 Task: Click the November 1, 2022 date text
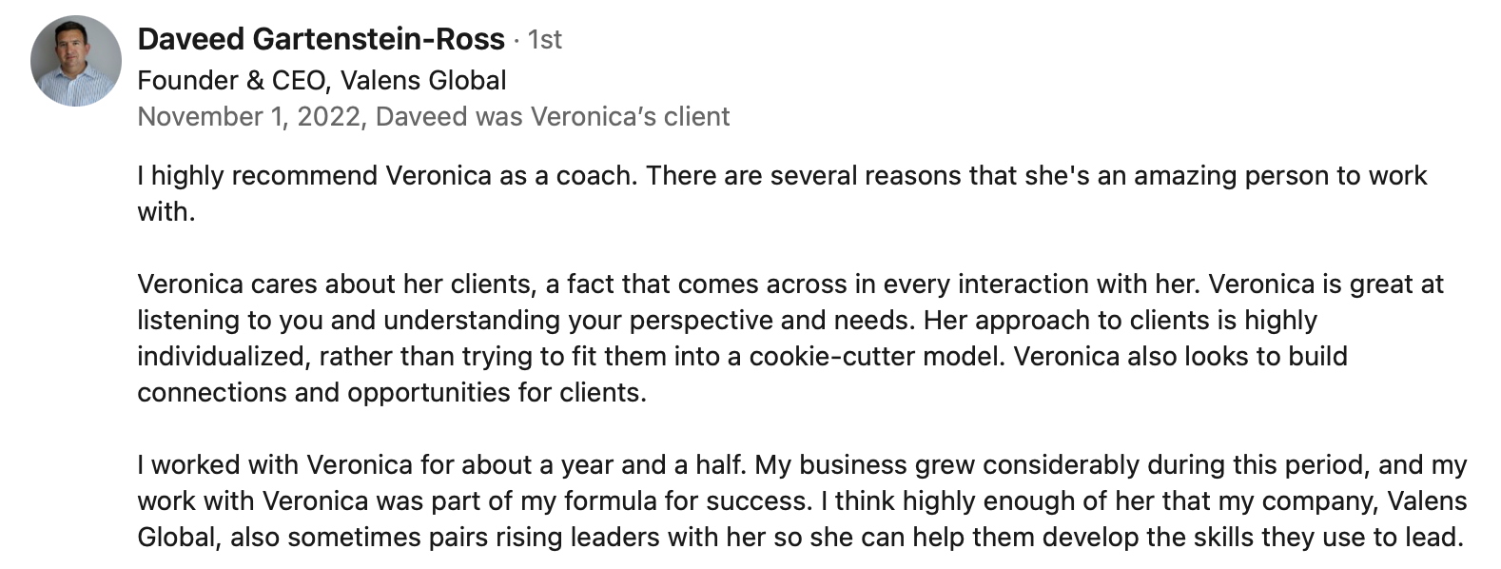pyautogui.click(x=248, y=117)
